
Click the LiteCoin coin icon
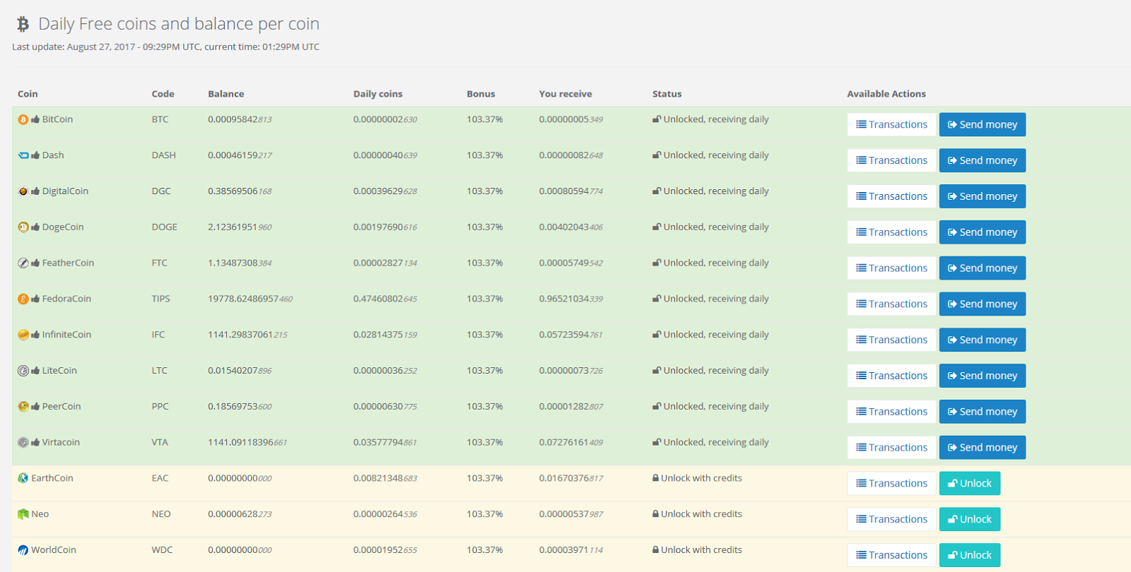click(x=23, y=371)
